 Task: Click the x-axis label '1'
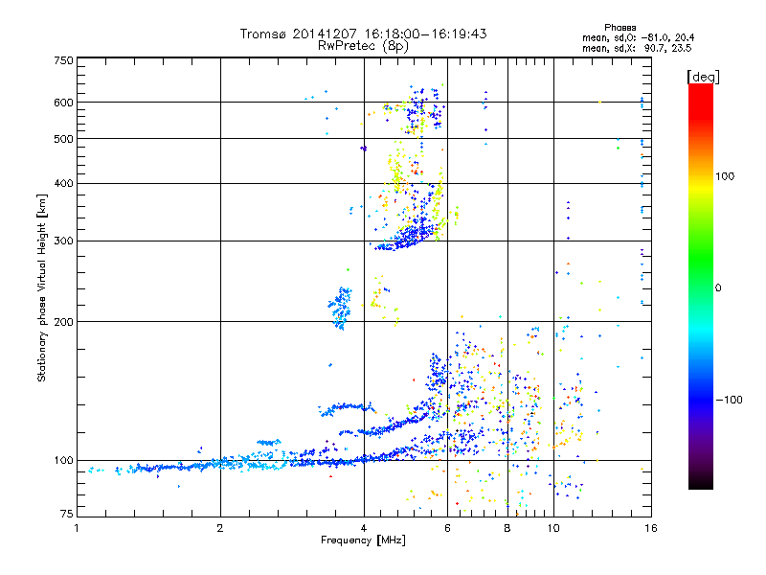point(77,528)
